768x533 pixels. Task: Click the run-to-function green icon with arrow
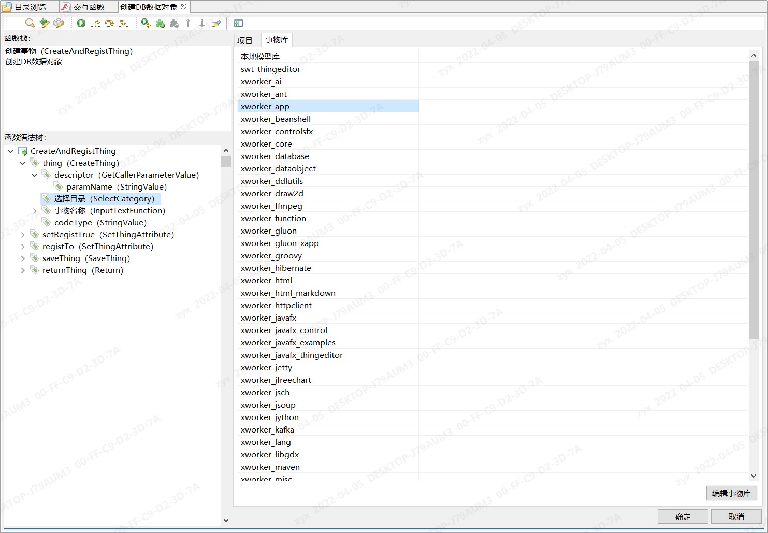point(146,23)
